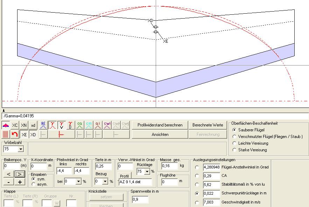Click the red wing planform icon
309x207 pixels.
click(x=6, y=125)
